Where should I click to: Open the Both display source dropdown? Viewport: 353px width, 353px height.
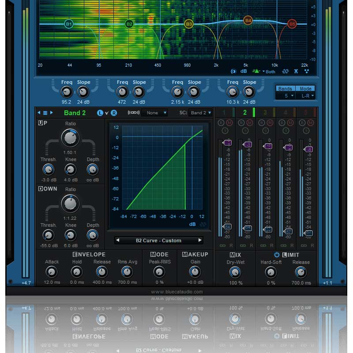269,71
